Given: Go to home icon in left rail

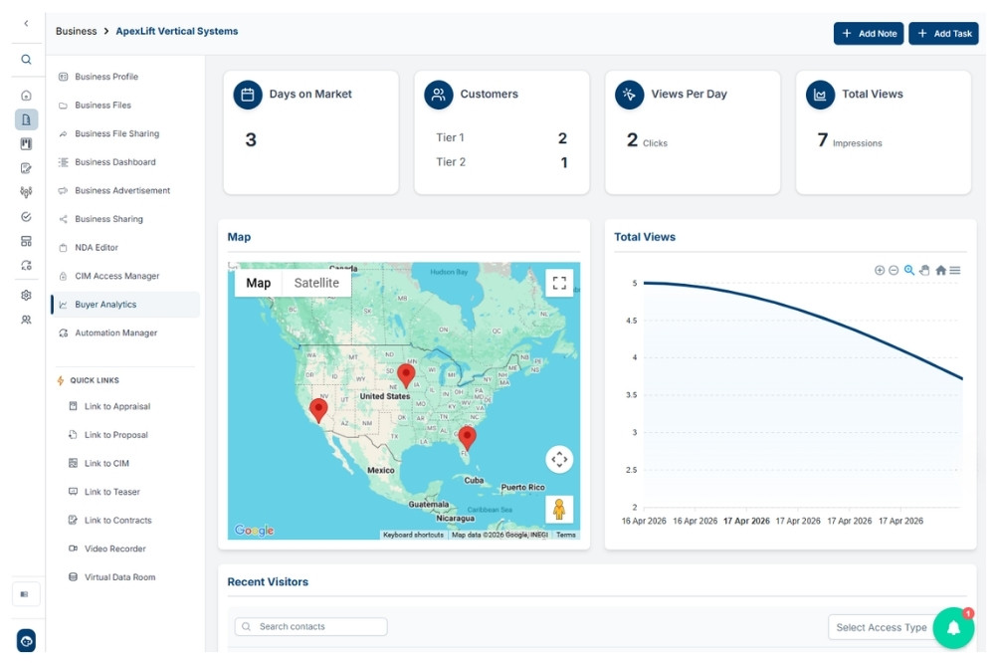Looking at the screenshot, I should [x=26, y=96].
